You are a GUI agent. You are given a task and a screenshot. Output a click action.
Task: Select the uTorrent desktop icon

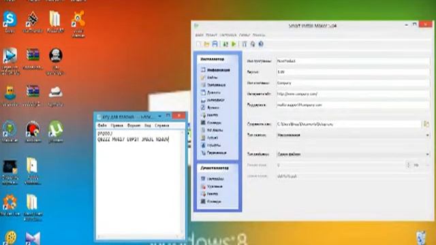point(56,131)
